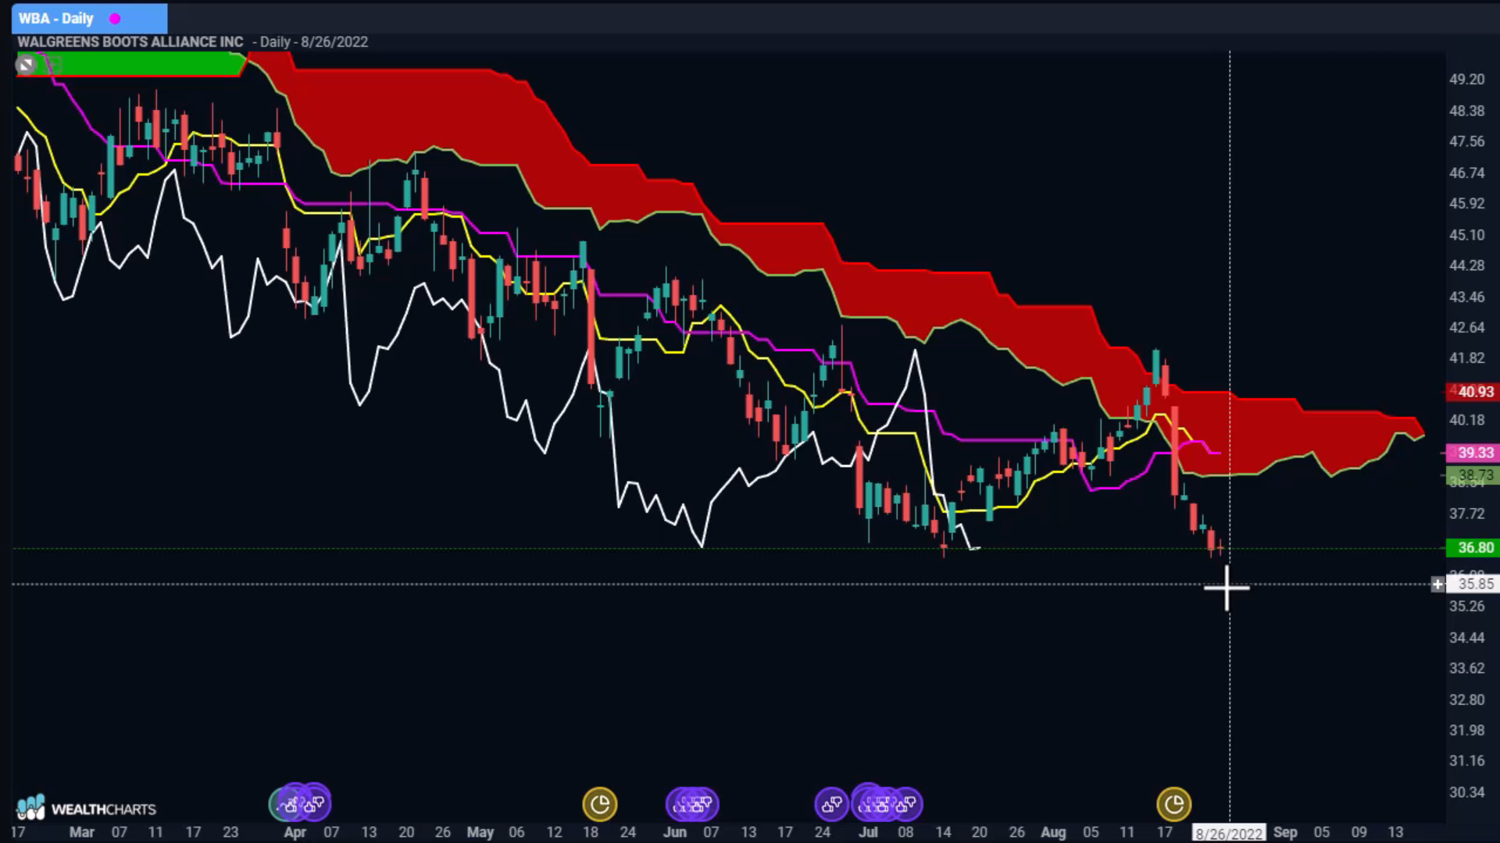Click the highlighted 8/26/2022 date label on the time axis
This screenshot has height=843, width=1500.
coord(1229,834)
